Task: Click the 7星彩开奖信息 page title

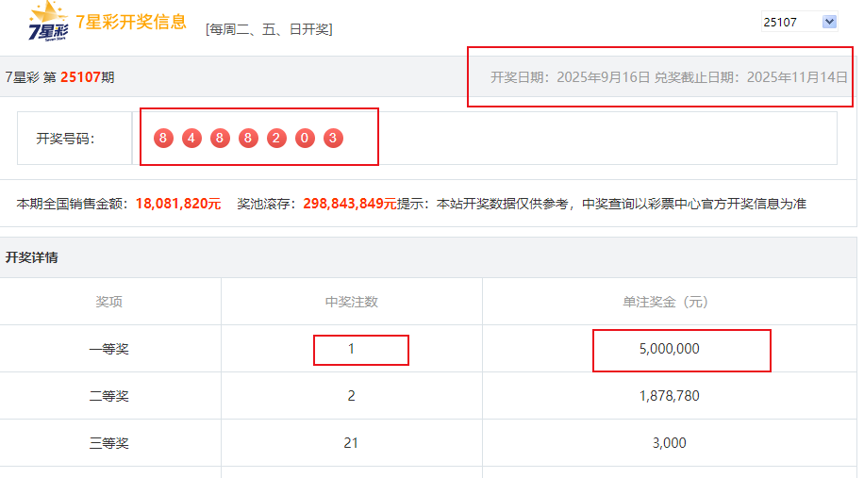Action: tap(130, 22)
